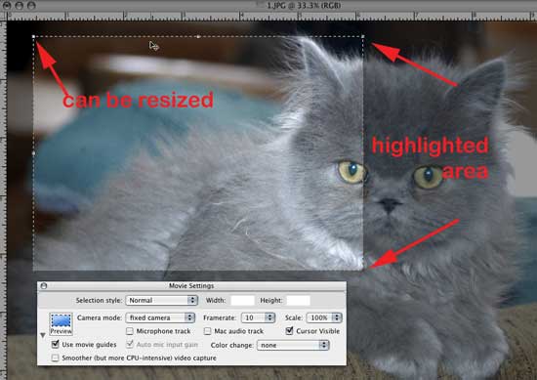The image size is (537, 380).
Task: Click the Width input field
Action: pyautogui.click(x=242, y=301)
